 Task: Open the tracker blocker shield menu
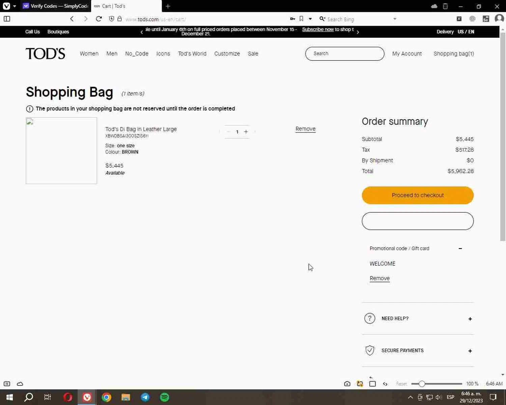click(x=112, y=19)
